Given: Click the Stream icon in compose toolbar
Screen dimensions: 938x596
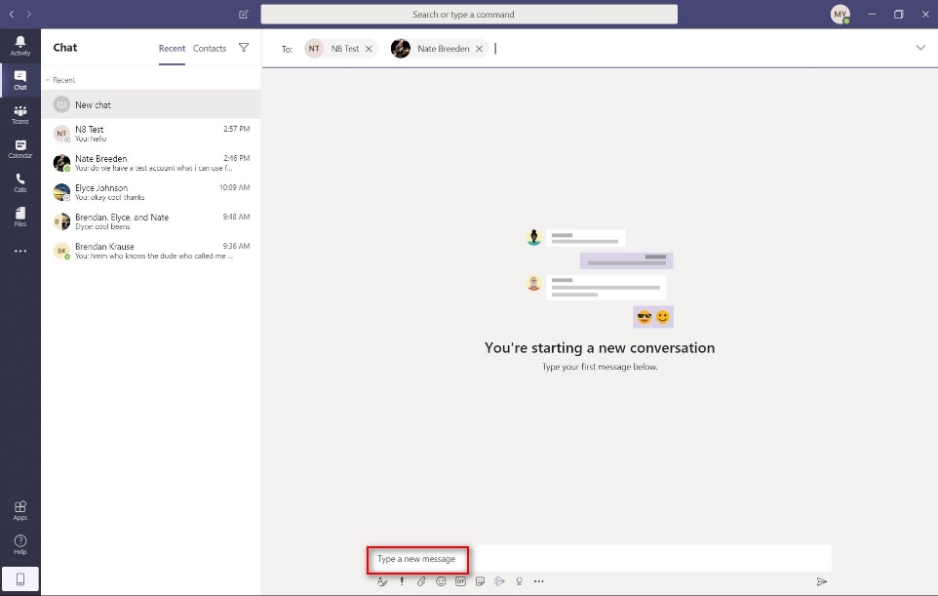Looking at the screenshot, I should point(499,581).
